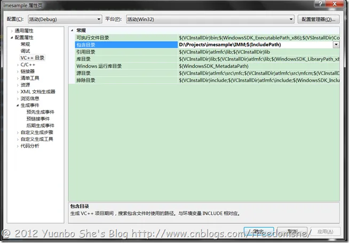Expand the 通用属性 tree node

coord(12,31)
